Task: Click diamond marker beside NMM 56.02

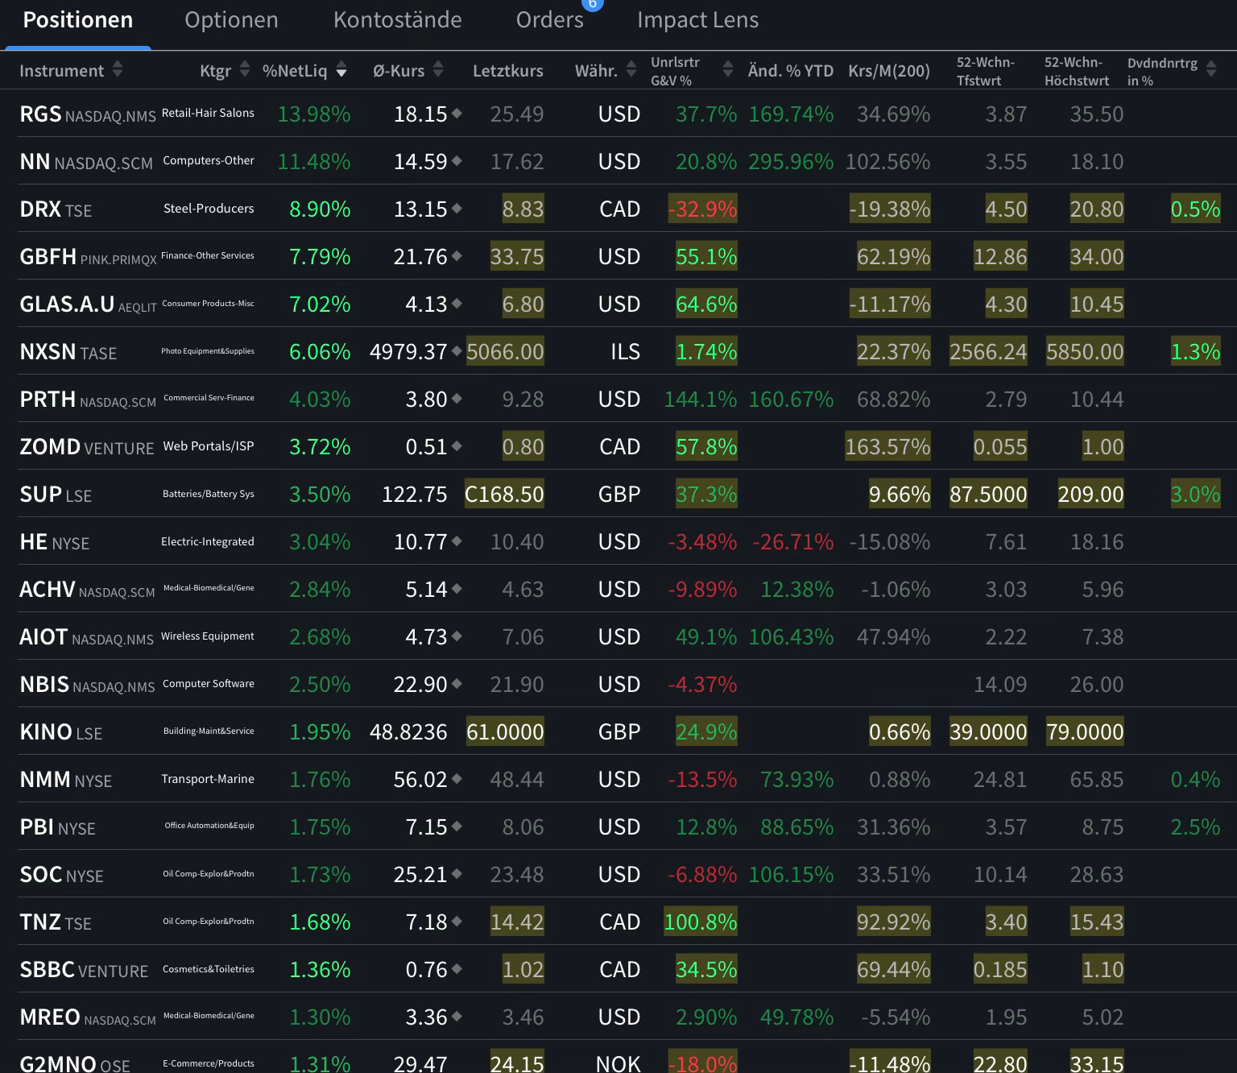Action: point(457,779)
